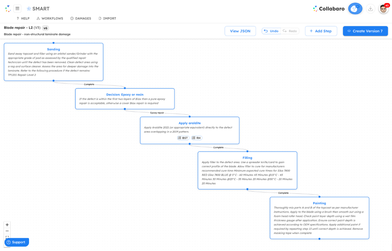Open the v6 version badge

[x=45, y=28]
